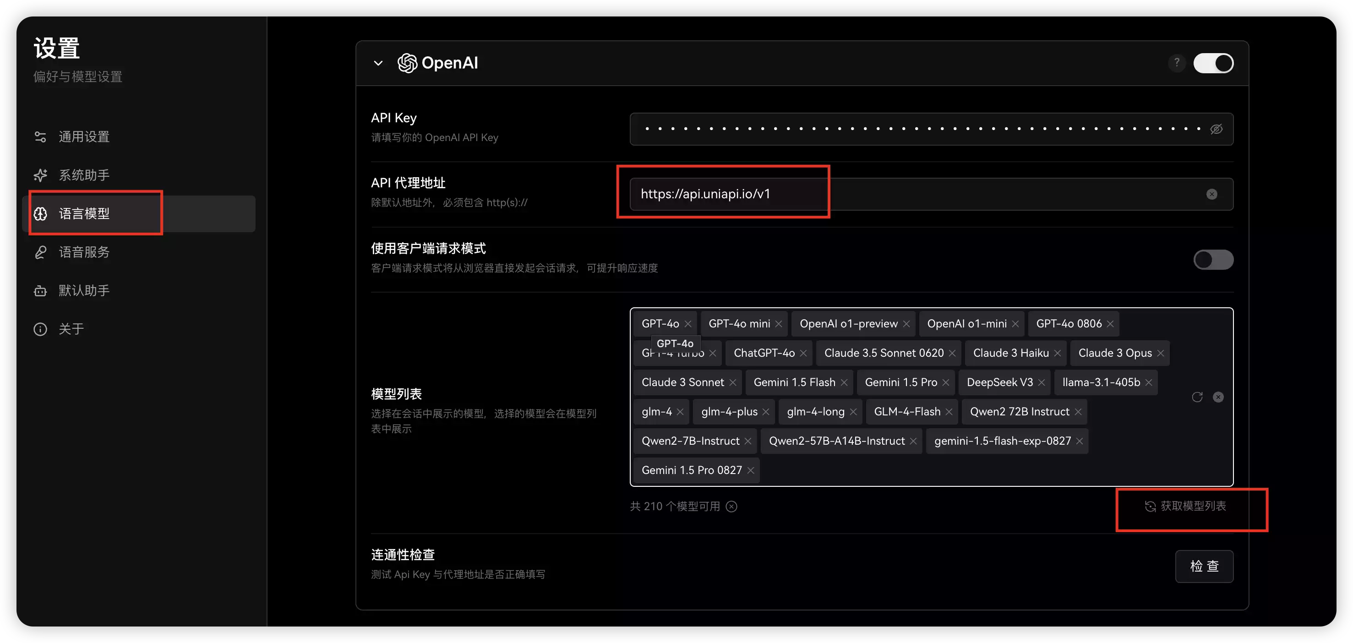Click the refresh icon beside model list
The height and width of the screenshot is (643, 1353).
pos(1197,397)
